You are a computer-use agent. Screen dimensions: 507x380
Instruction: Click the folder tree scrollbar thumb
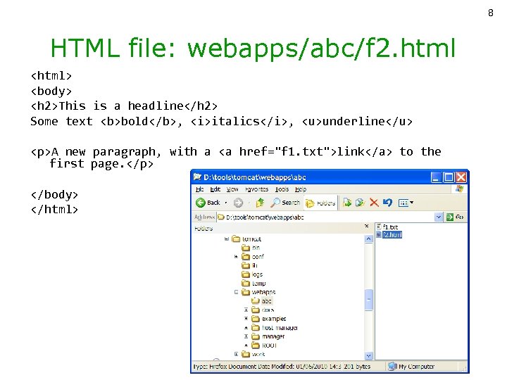(368, 300)
